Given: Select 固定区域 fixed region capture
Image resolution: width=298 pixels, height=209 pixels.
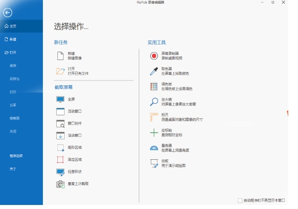Looking at the screenshot, I should point(69,159).
